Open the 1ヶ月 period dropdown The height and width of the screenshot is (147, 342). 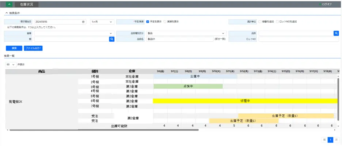(x=102, y=22)
